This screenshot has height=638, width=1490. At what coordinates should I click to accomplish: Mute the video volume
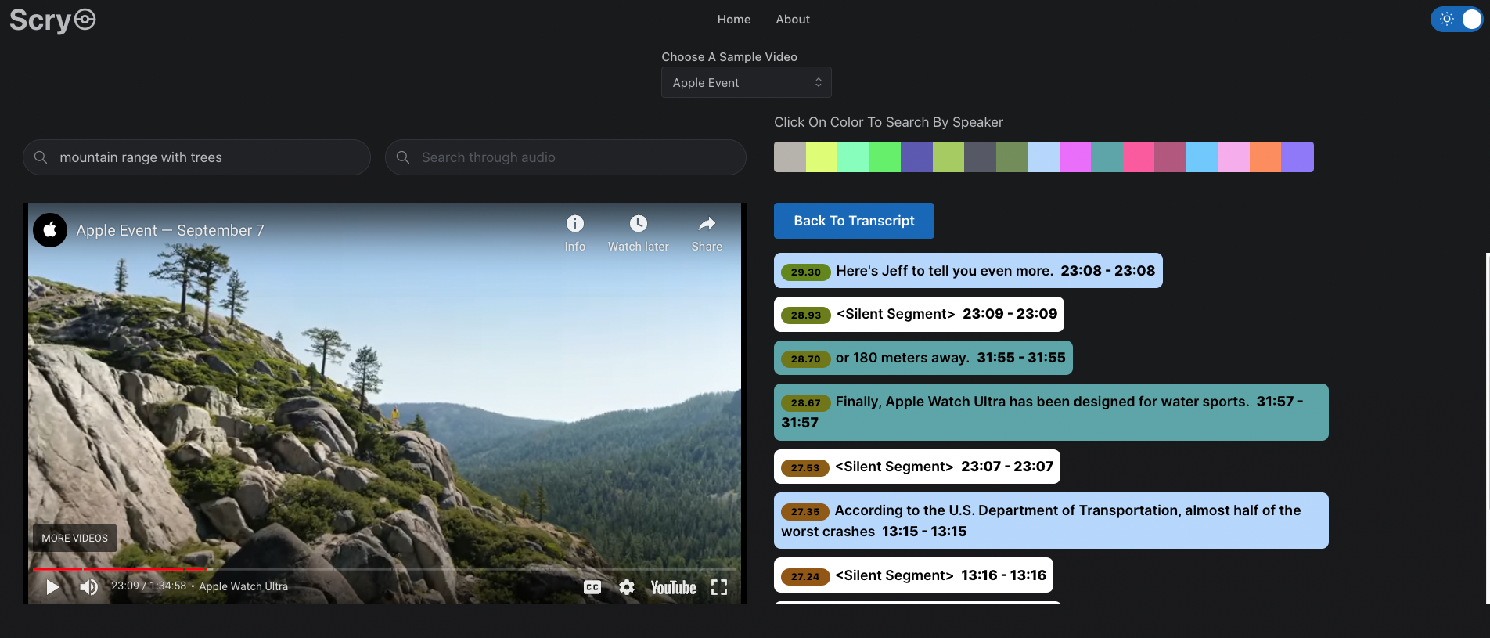click(89, 586)
